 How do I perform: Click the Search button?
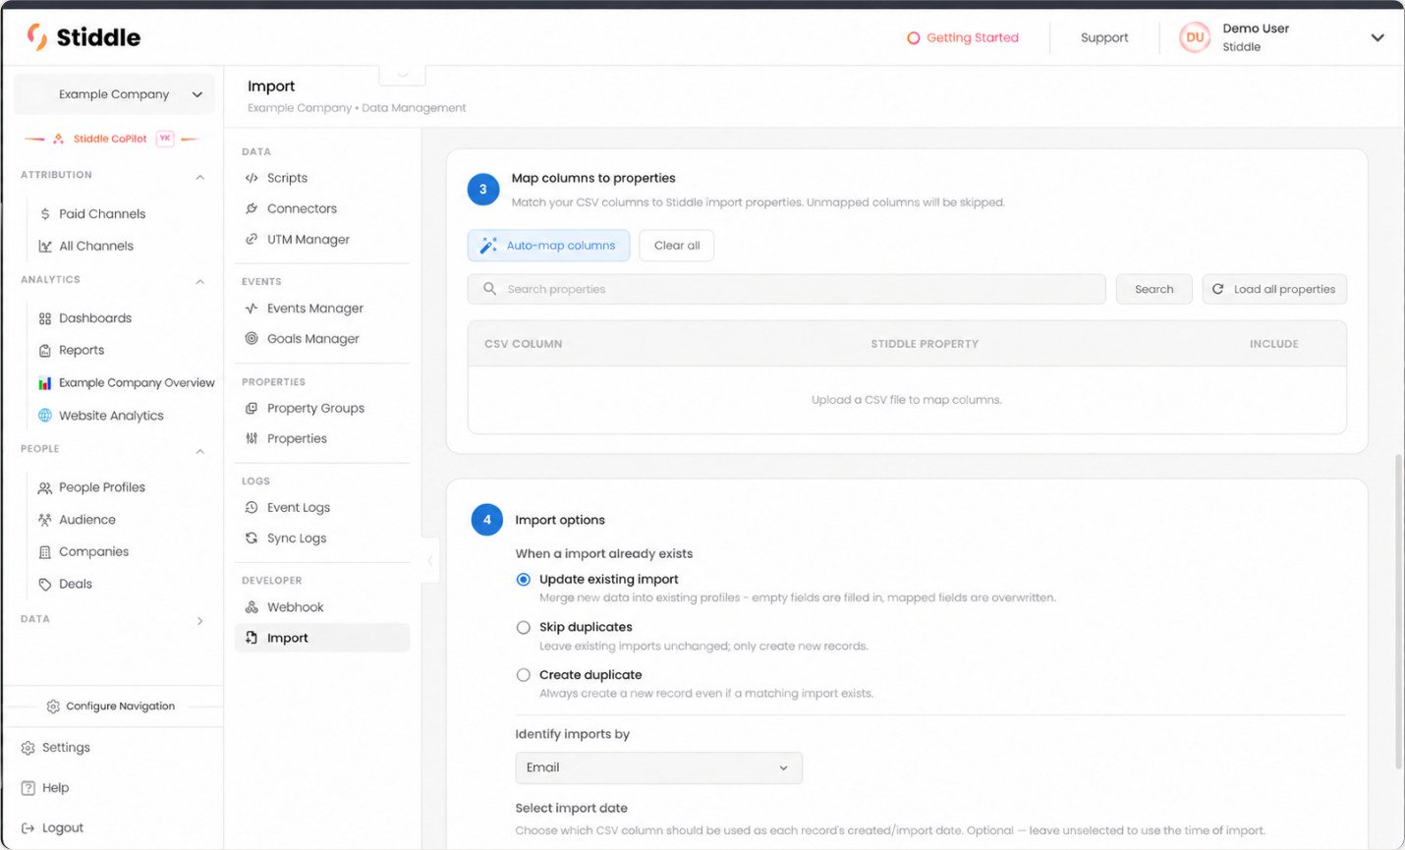tap(1154, 289)
